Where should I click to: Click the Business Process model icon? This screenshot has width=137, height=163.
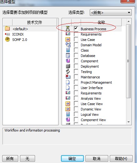point(68,29)
